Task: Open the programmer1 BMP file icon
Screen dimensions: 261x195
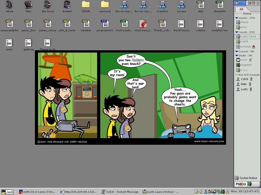Action: (105, 24)
